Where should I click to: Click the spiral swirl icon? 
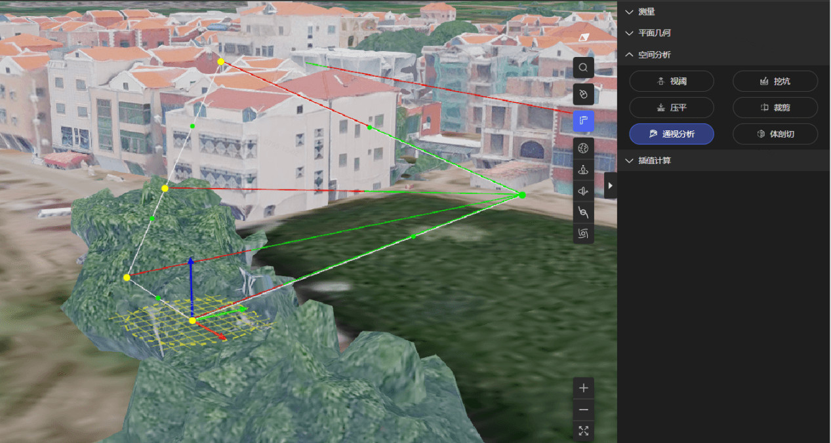[x=583, y=233]
